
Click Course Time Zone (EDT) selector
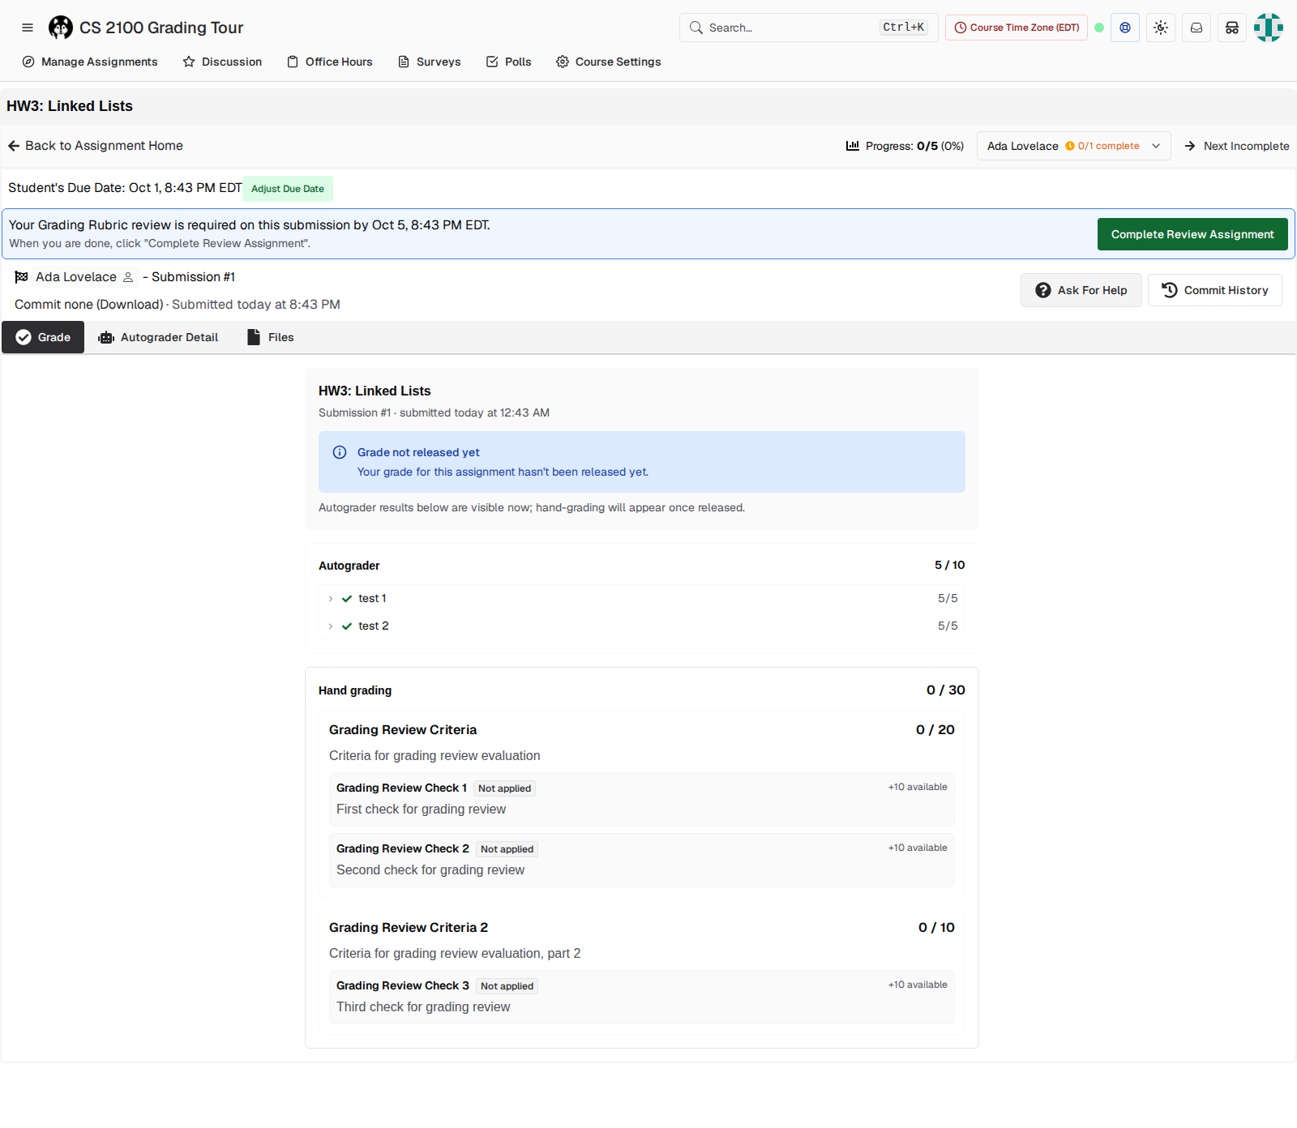click(x=1017, y=28)
